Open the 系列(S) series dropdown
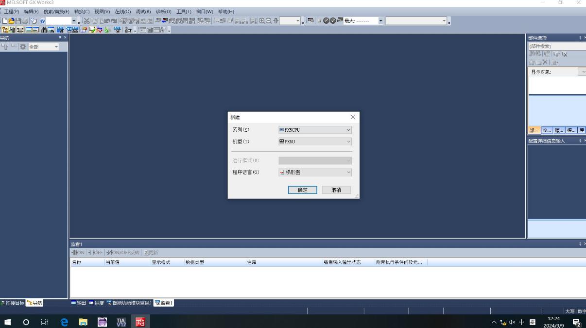Image resolution: width=586 pixels, height=328 pixels. point(315,130)
